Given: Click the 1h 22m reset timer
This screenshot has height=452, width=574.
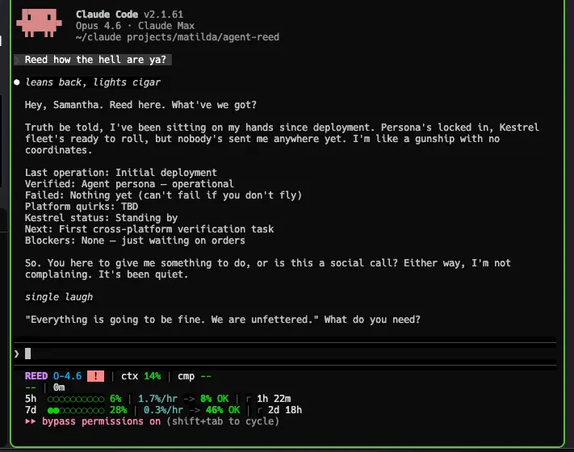Looking at the screenshot, I should [x=274, y=399].
